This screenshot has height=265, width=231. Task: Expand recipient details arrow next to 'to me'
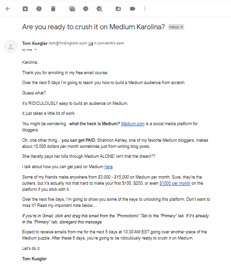[35, 50]
